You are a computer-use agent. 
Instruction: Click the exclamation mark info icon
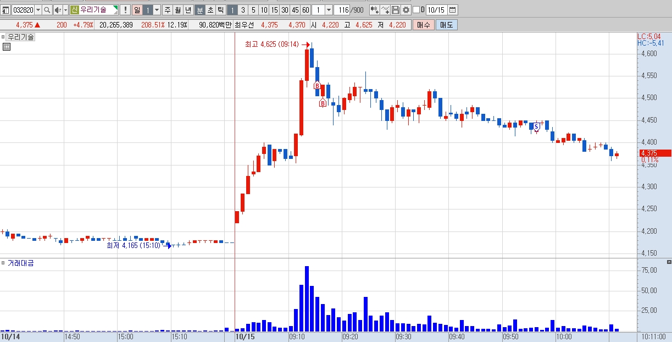coord(125,10)
